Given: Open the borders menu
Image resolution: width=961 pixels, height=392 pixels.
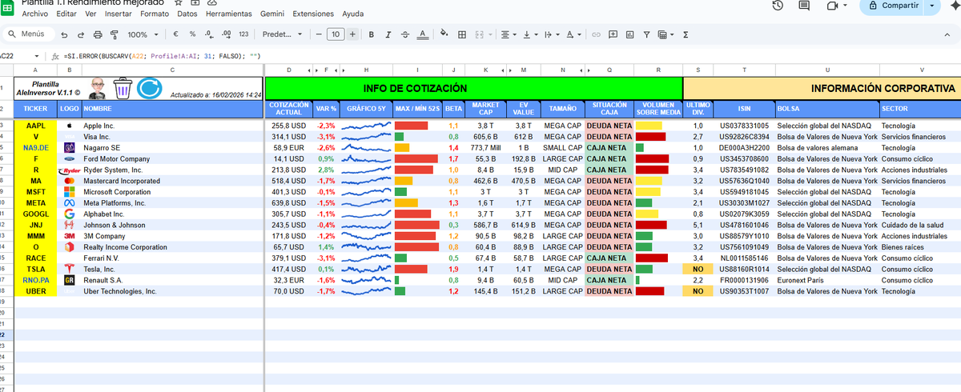Looking at the screenshot, I should tap(462, 34).
